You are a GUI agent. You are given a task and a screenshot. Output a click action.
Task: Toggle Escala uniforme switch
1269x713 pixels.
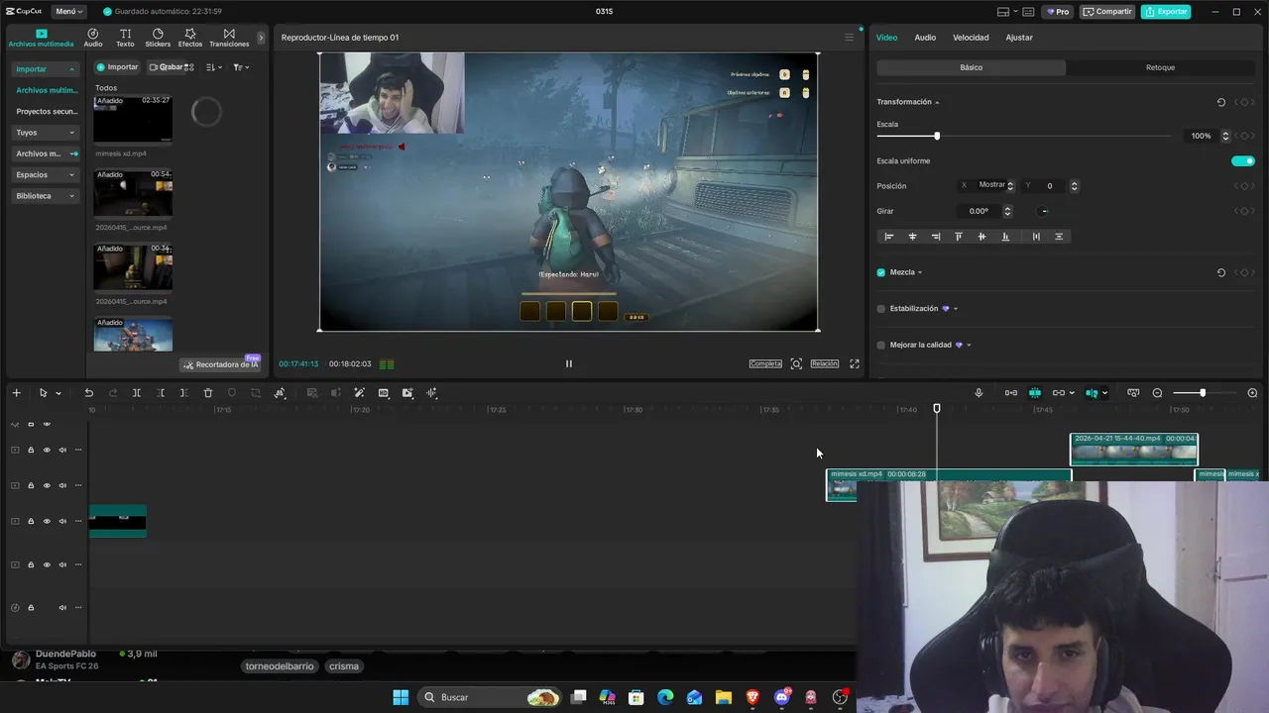(1242, 160)
